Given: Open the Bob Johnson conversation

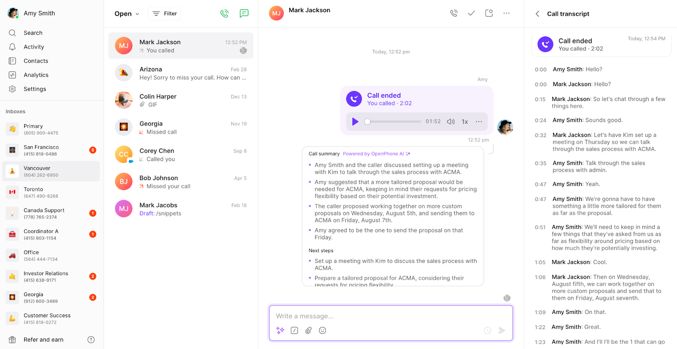Looking at the screenshot, I should [x=181, y=182].
